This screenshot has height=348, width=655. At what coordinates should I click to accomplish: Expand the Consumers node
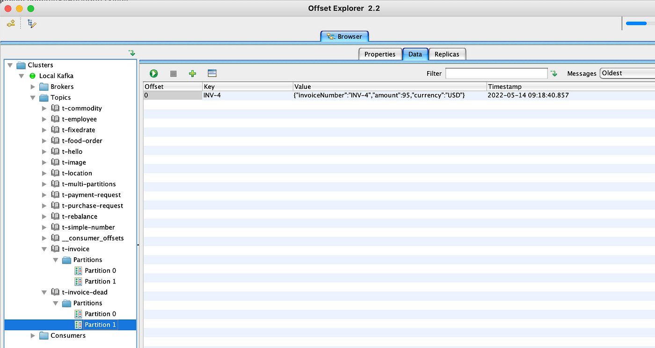point(33,335)
